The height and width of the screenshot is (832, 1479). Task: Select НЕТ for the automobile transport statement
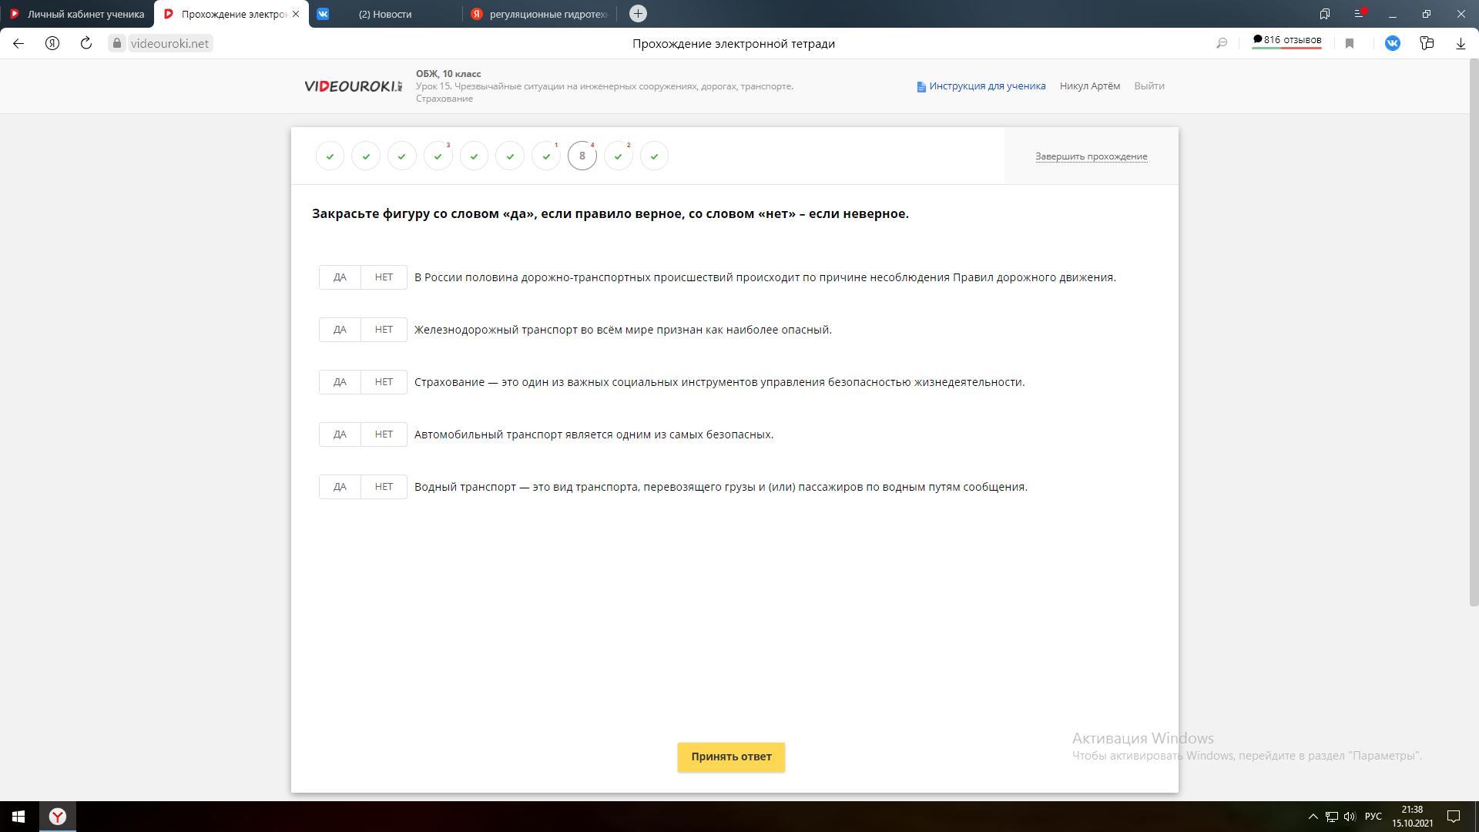pyautogui.click(x=384, y=434)
